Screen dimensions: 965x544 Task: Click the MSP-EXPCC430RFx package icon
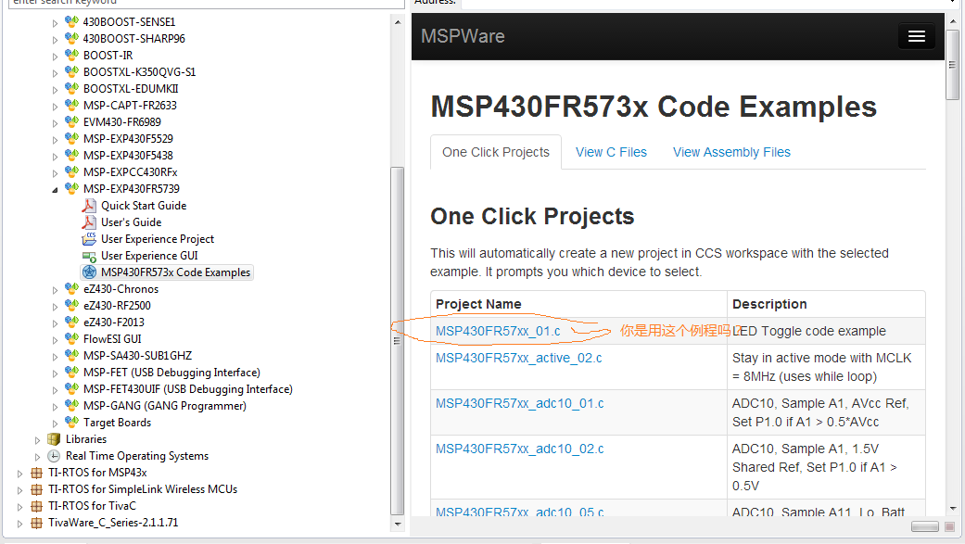72,171
